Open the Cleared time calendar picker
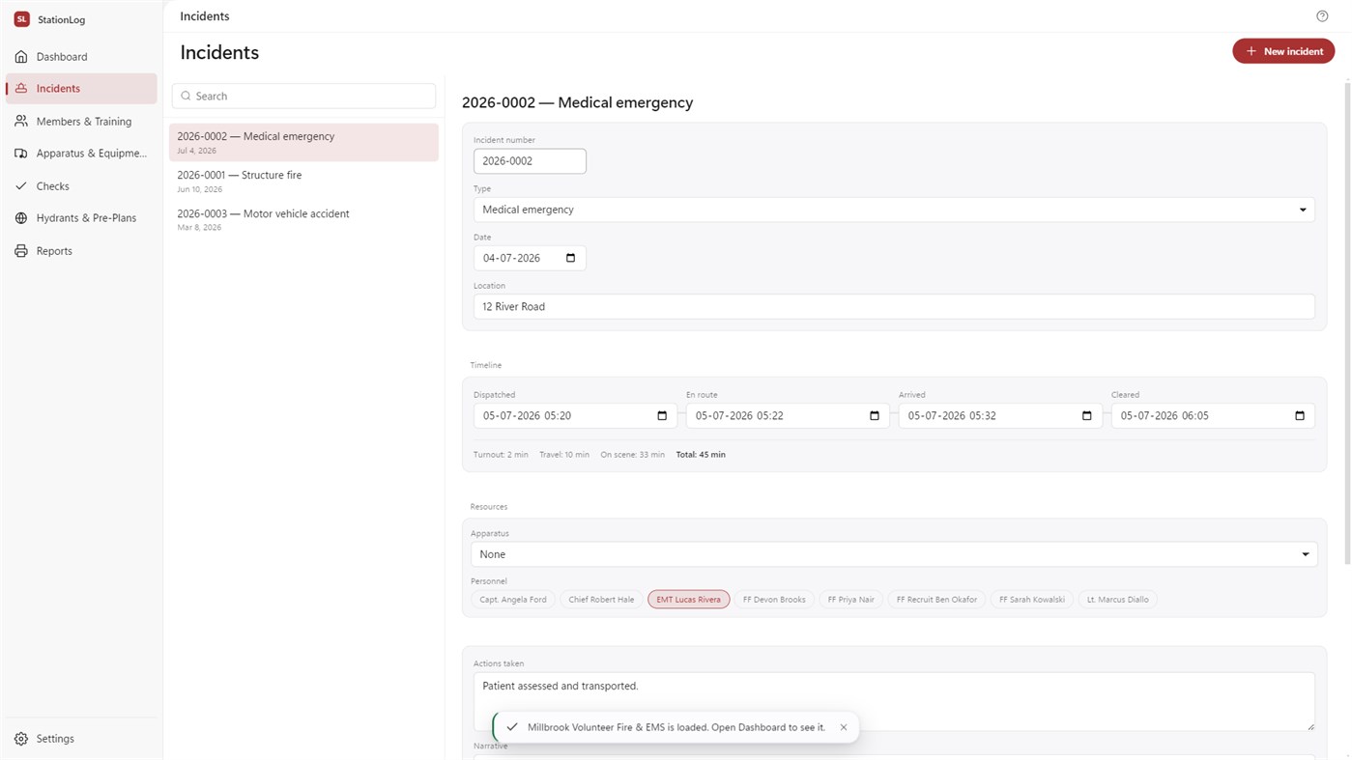 coord(1300,416)
